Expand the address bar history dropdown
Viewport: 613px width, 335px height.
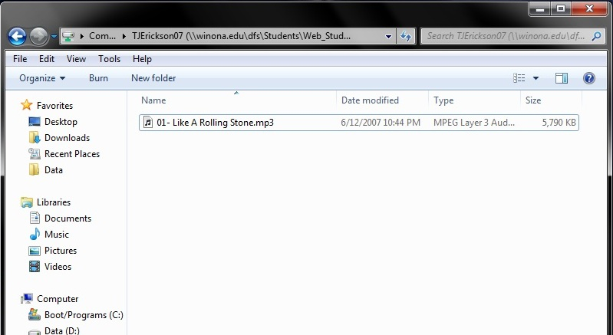(388, 36)
